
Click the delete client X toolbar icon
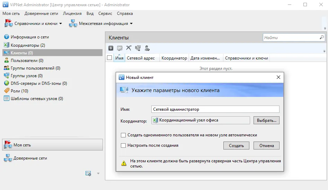(128, 48)
